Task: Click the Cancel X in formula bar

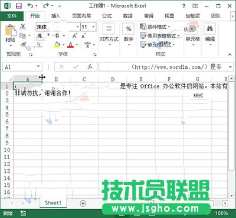Action: point(61,67)
